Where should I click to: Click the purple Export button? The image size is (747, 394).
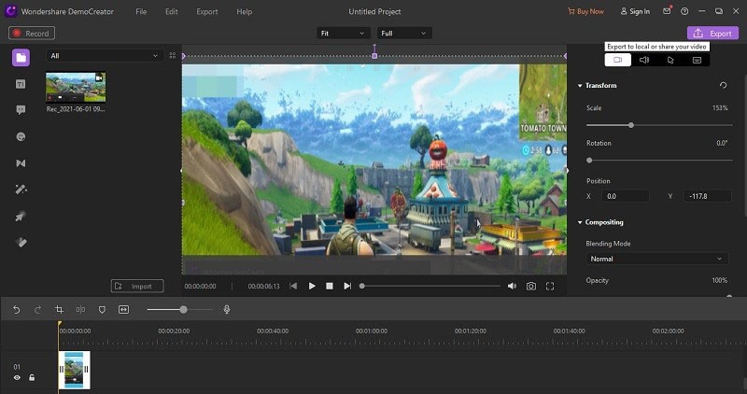(x=712, y=34)
